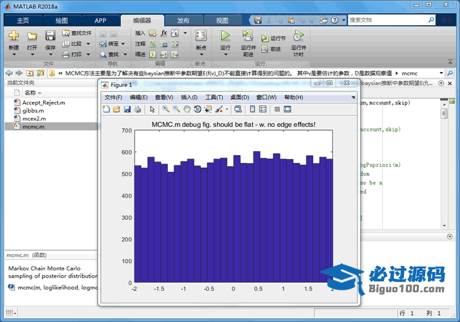Open 帮助(H) menu in Figure 1
Screen dimensions: 460x322
pyautogui.click(x=293, y=97)
